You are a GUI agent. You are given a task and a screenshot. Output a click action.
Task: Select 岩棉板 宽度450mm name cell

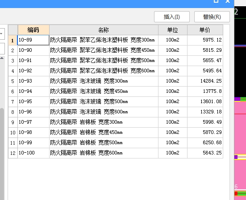104,133
